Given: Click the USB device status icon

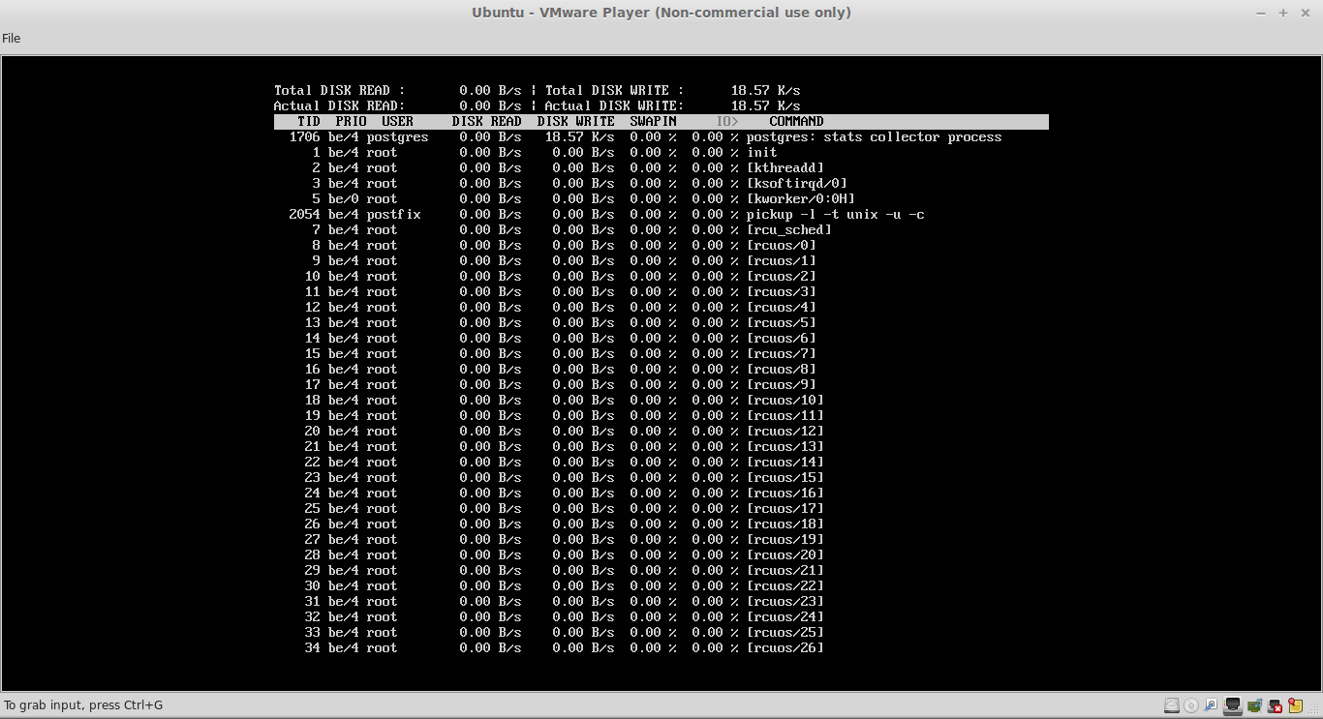Looking at the screenshot, I should pyautogui.click(x=1213, y=705).
